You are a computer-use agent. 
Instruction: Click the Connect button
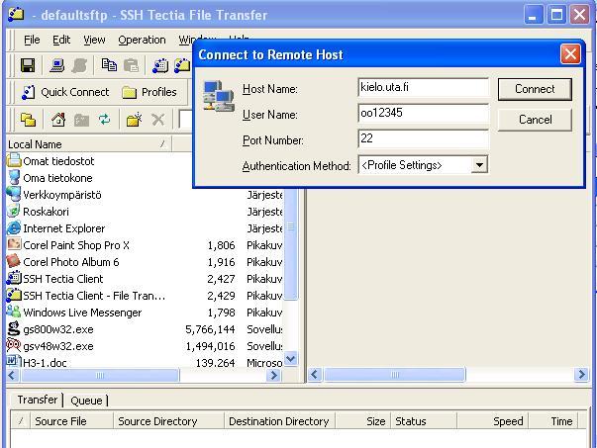pos(535,89)
